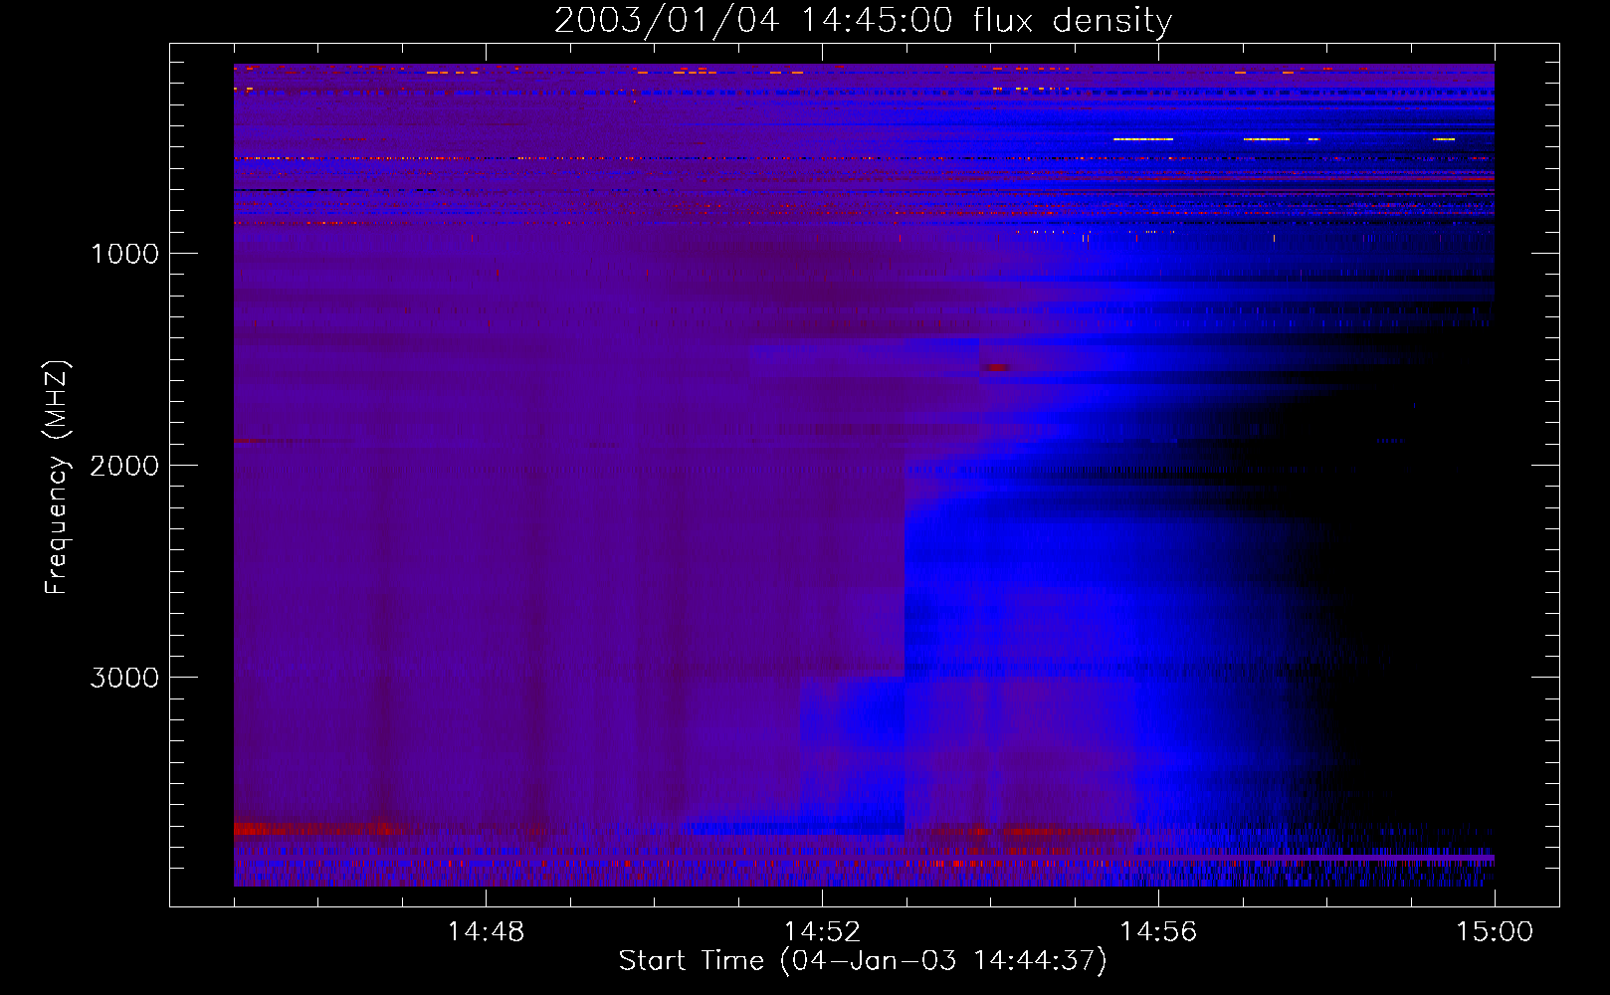This screenshot has height=995, width=1610.
Task: Click the "Frequency (MHZ)" axis label
Action: point(57,478)
